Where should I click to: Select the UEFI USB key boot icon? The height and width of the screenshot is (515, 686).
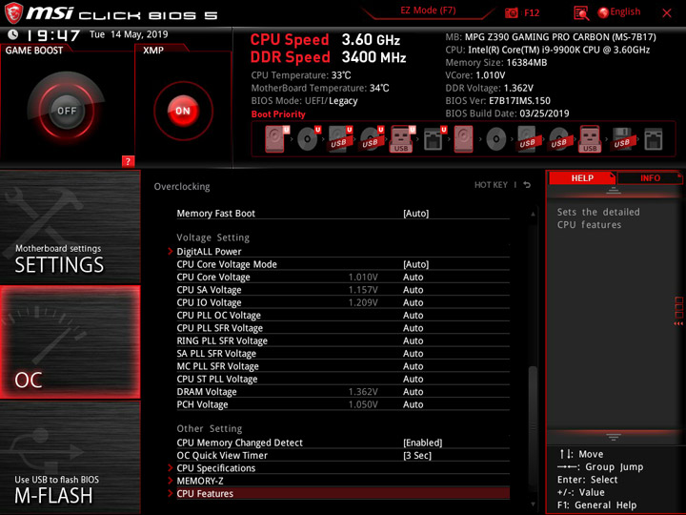click(402, 139)
